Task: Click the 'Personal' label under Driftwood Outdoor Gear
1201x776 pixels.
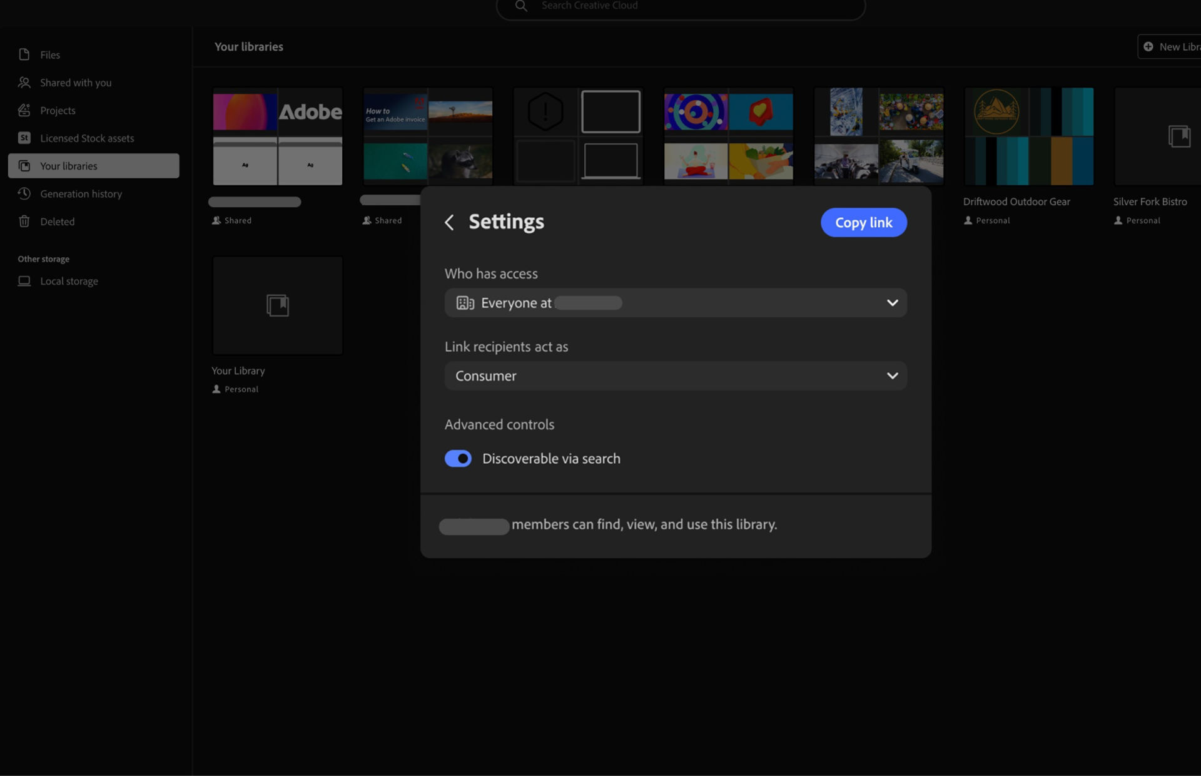Action: [993, 220]
